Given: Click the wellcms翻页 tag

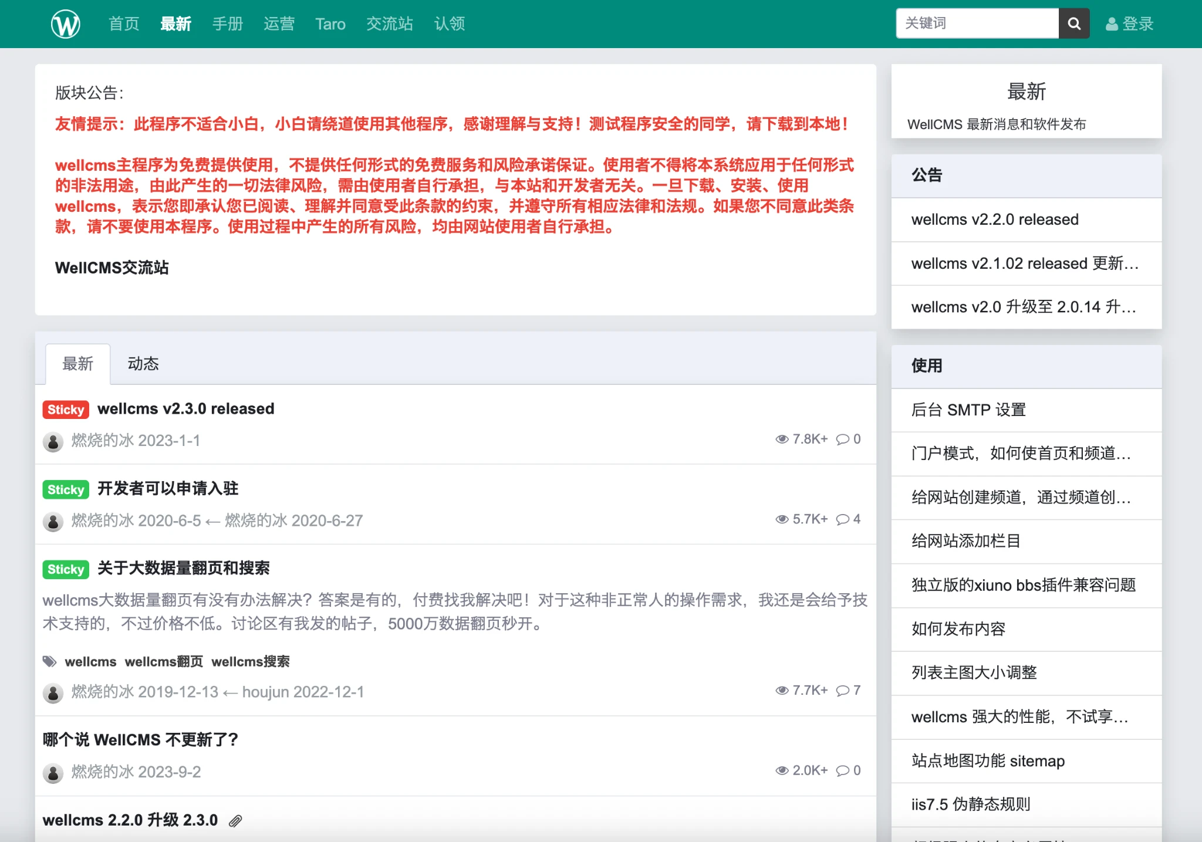Looking at the screenshot, I should [163, 662].
